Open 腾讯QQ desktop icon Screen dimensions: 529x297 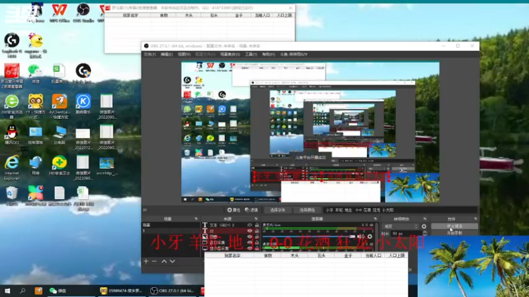coord(12,135)
